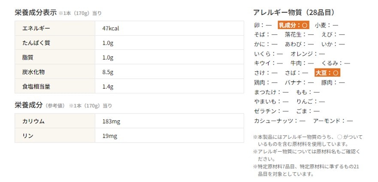Click the 183mg potassium value
This screenshot has width=378, height=182.
click(111, 121)
